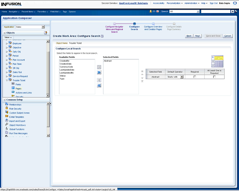Open the Default Operator 'Starts with' dropdown
The image size is (239, 191).
pyautogui.click(x=182, y=77)
